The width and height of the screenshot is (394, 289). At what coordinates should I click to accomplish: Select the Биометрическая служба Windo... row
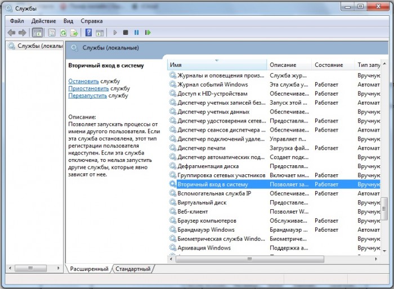tap(274, 238)
